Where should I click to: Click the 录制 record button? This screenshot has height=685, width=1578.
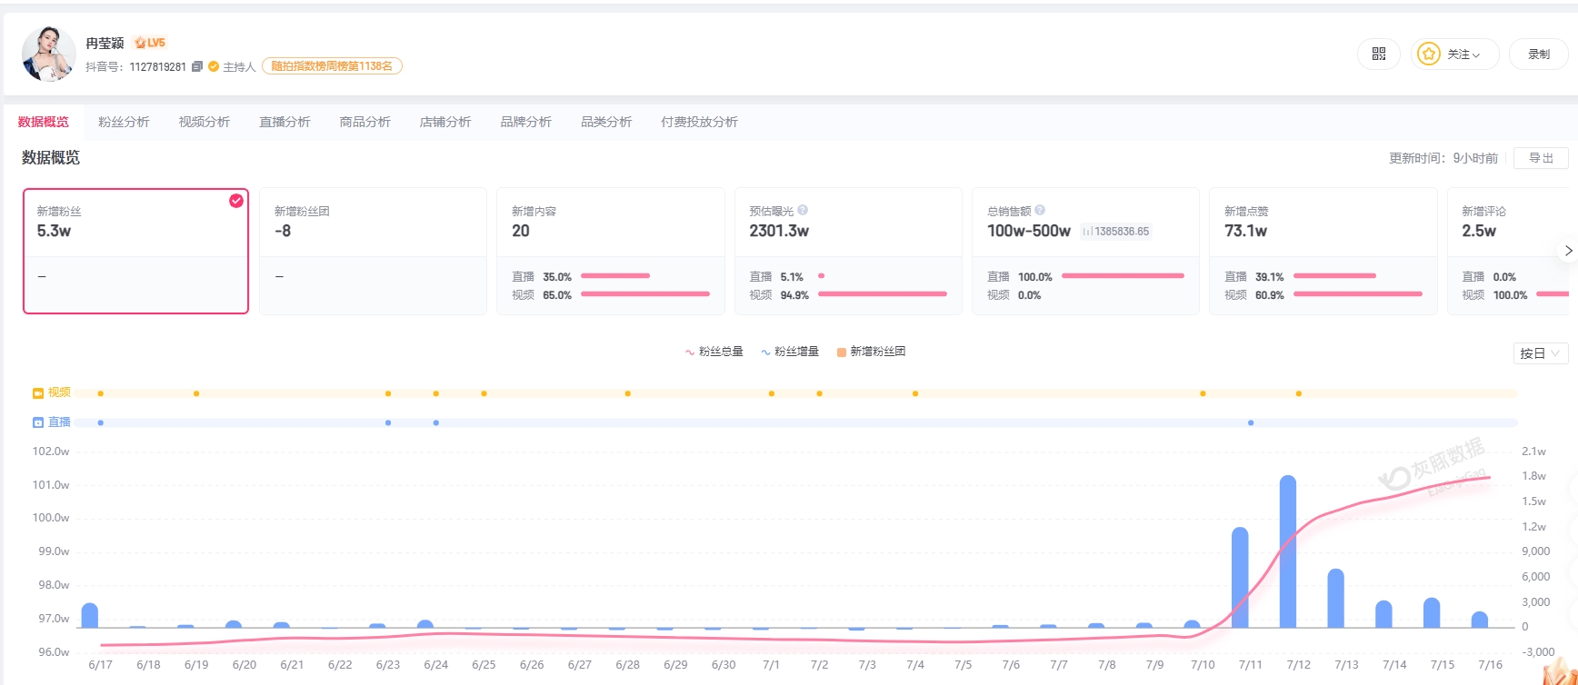(x=1539, y=55)
